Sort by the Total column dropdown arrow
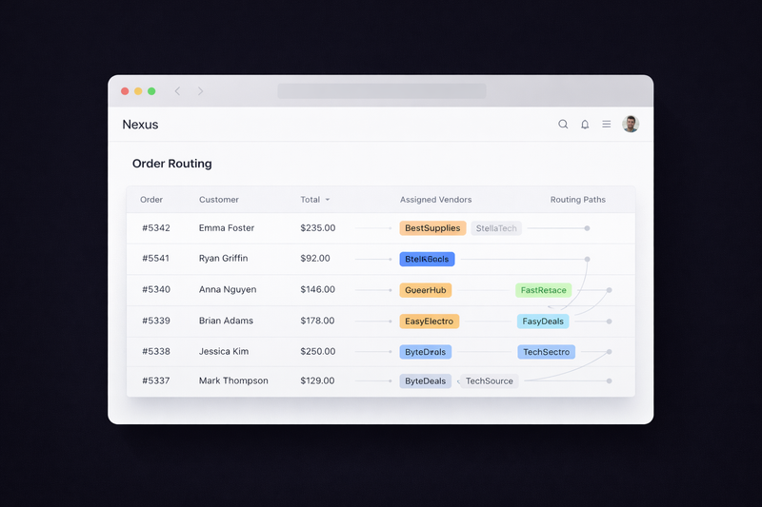Screen dimensions: 762x507 [328, 200]
